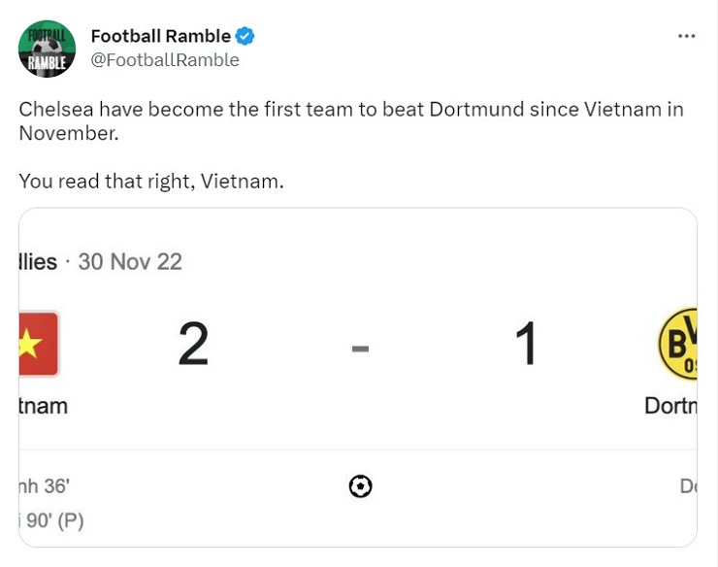Click the 36' goal scorer entry
718x567 pixels.
(x=45, y=486)
